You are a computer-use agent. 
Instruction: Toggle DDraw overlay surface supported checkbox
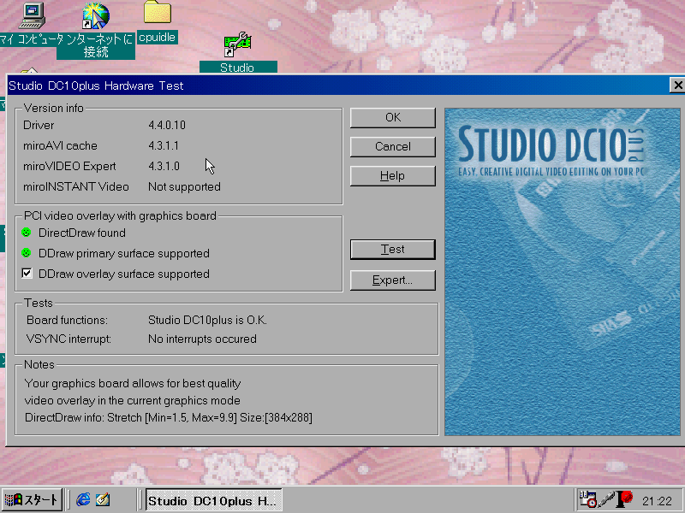(27, 274)
